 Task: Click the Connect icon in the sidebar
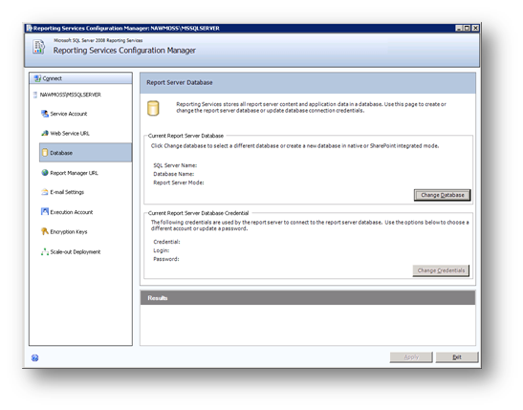(37, 78)
